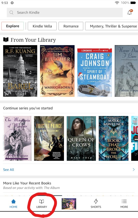138x218 pixels.
Task: Click the open-book From Your Library icon
Action: point(6,40)
